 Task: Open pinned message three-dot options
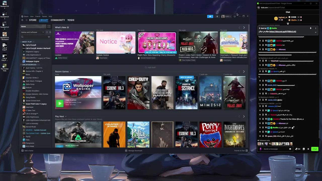pyautogui.click(x=315, y=28)
